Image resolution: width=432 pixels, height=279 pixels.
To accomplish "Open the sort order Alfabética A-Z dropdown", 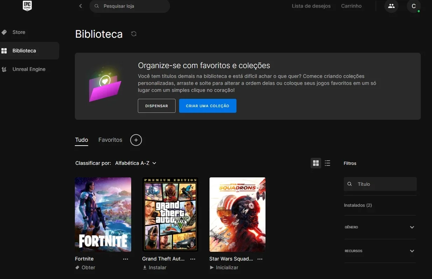I will (136, 163).
